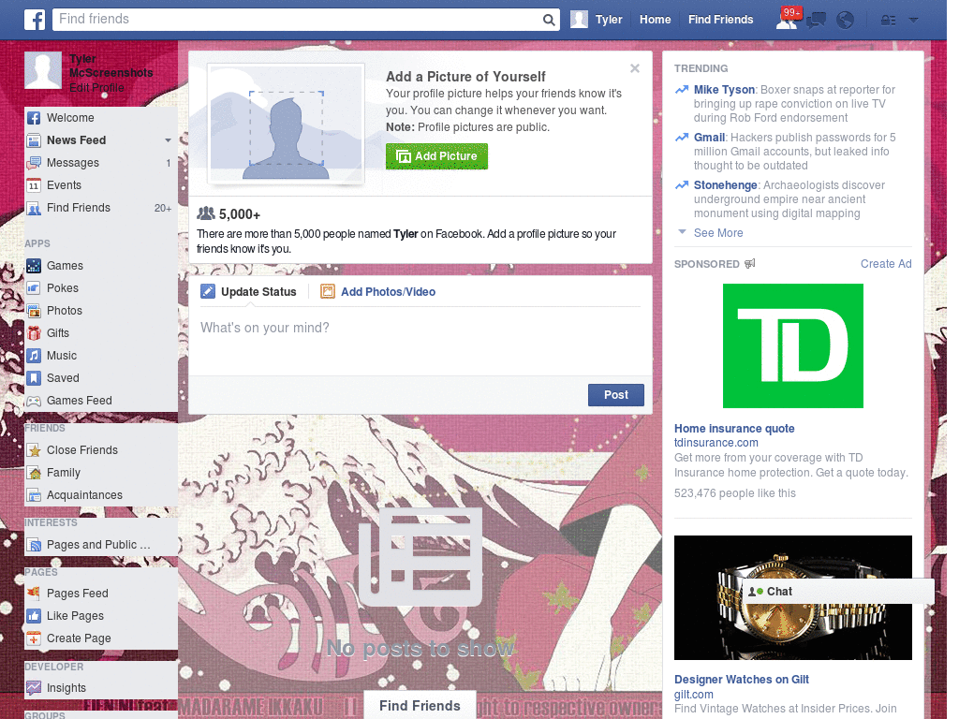Click the sponsored megaphone icon
The width and height of the screenshot is (959, 719).
(x=750, y=263)
